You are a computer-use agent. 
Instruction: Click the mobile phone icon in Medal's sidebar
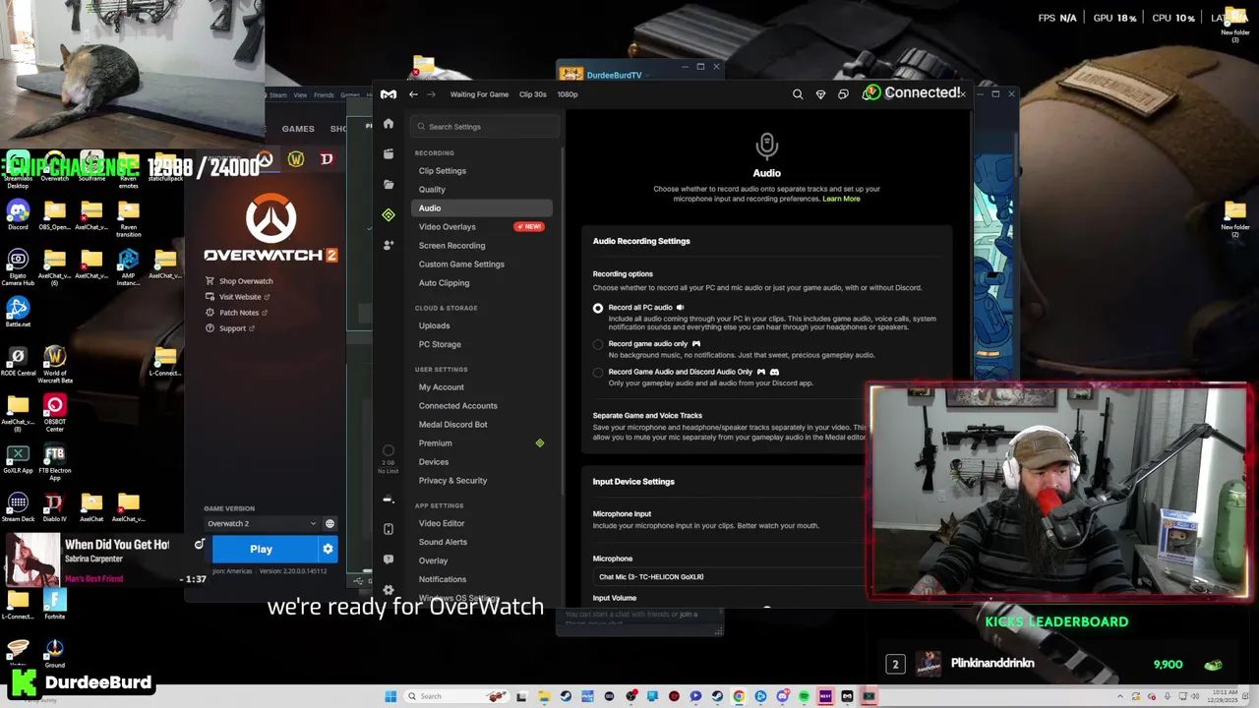(389, 529)
